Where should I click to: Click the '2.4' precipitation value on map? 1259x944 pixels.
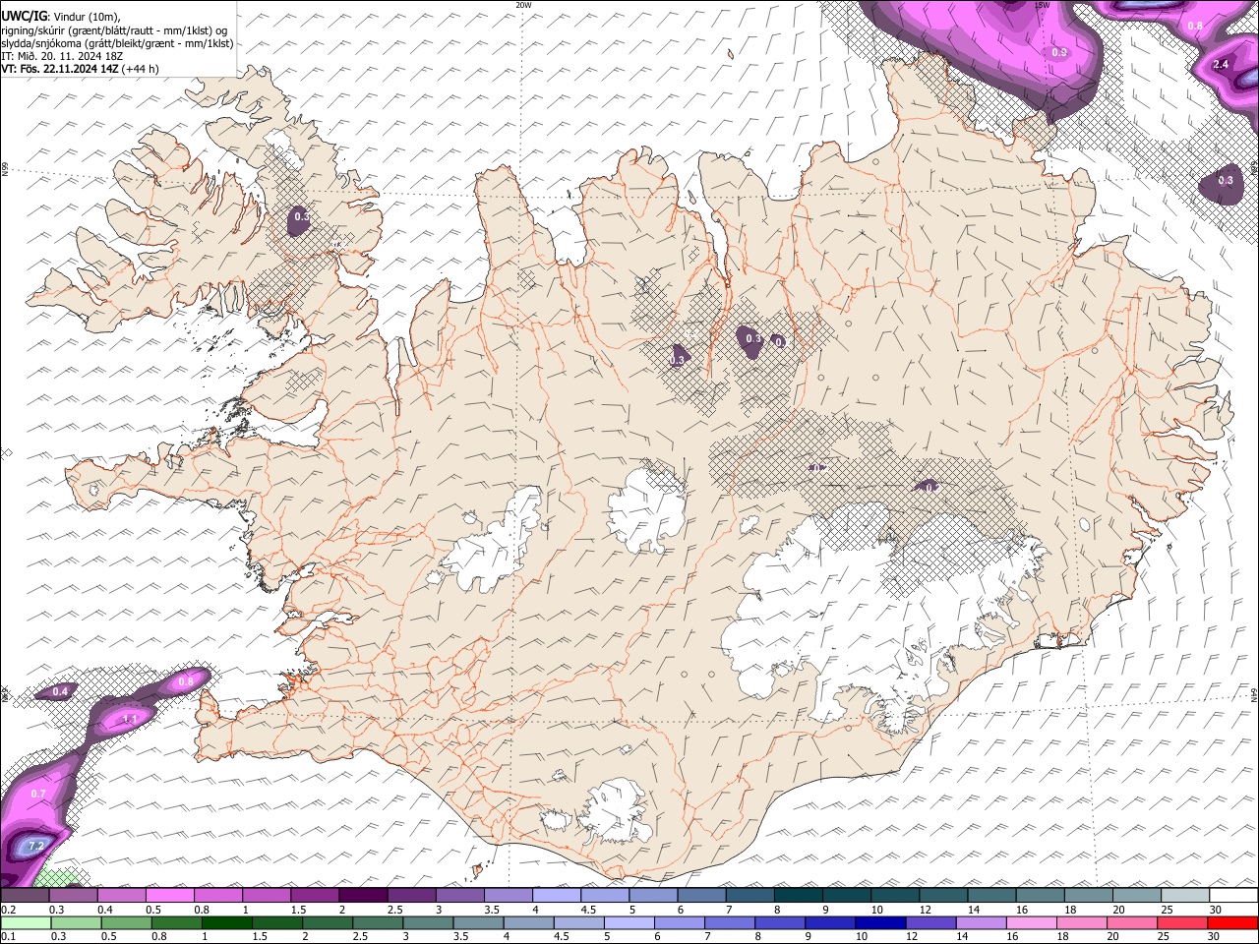coord(1221,64)
